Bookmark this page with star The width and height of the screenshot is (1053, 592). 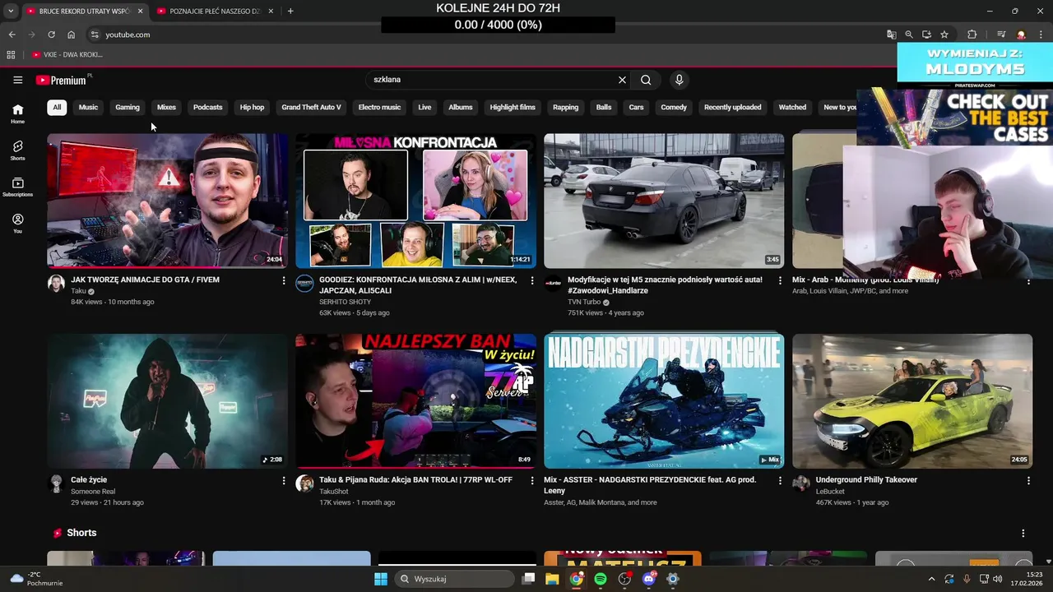944,35
